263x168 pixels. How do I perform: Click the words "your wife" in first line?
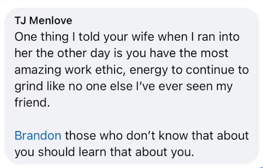tap(129, 37)
